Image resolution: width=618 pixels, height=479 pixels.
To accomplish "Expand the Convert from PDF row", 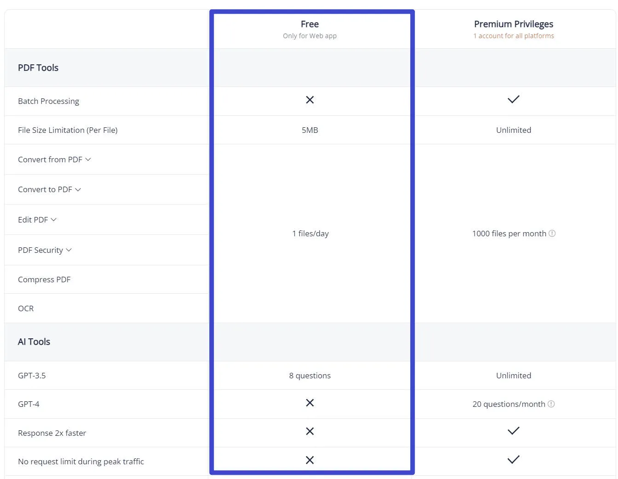I will [x=88, y=160].
